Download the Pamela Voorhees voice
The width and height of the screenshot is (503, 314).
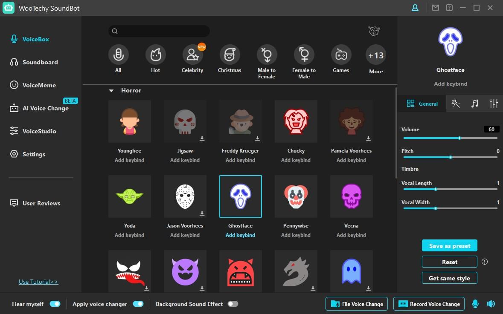point(369,138)
